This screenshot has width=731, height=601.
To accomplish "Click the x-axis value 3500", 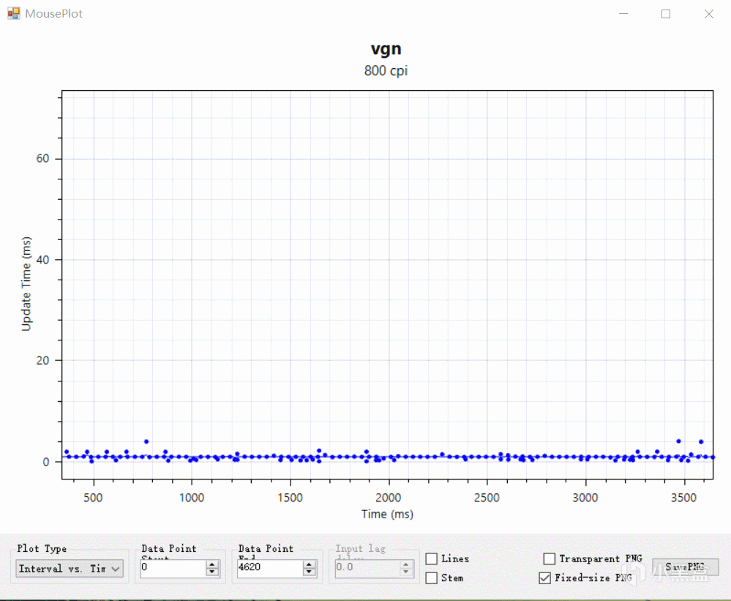I will pyautogui.click(x=683, y=498).
